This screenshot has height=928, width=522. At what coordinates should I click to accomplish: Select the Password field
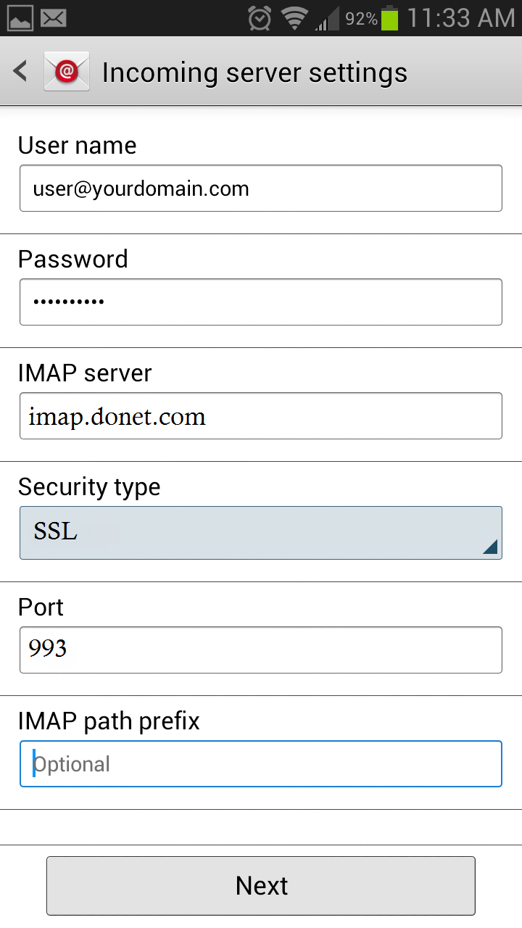261,302
